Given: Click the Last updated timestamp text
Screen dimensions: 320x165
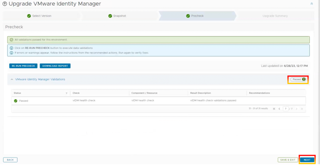Looking at the screenshot, I should click(x=284, y=66).
